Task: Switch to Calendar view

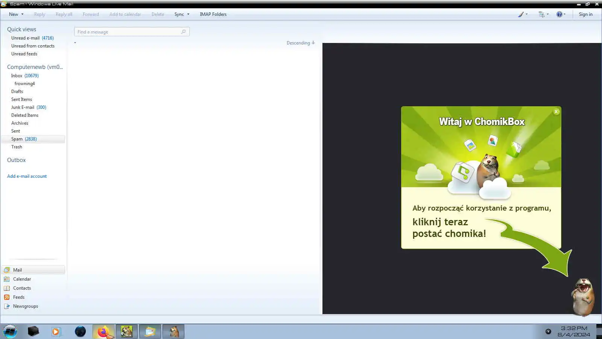Action: point(22,279)
